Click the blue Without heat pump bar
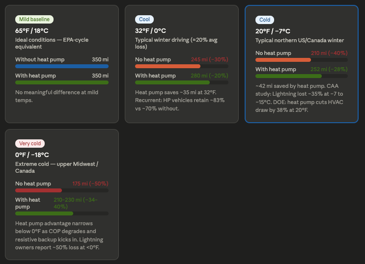The width and height of the screenshot is (365, 264). point(62,66)
